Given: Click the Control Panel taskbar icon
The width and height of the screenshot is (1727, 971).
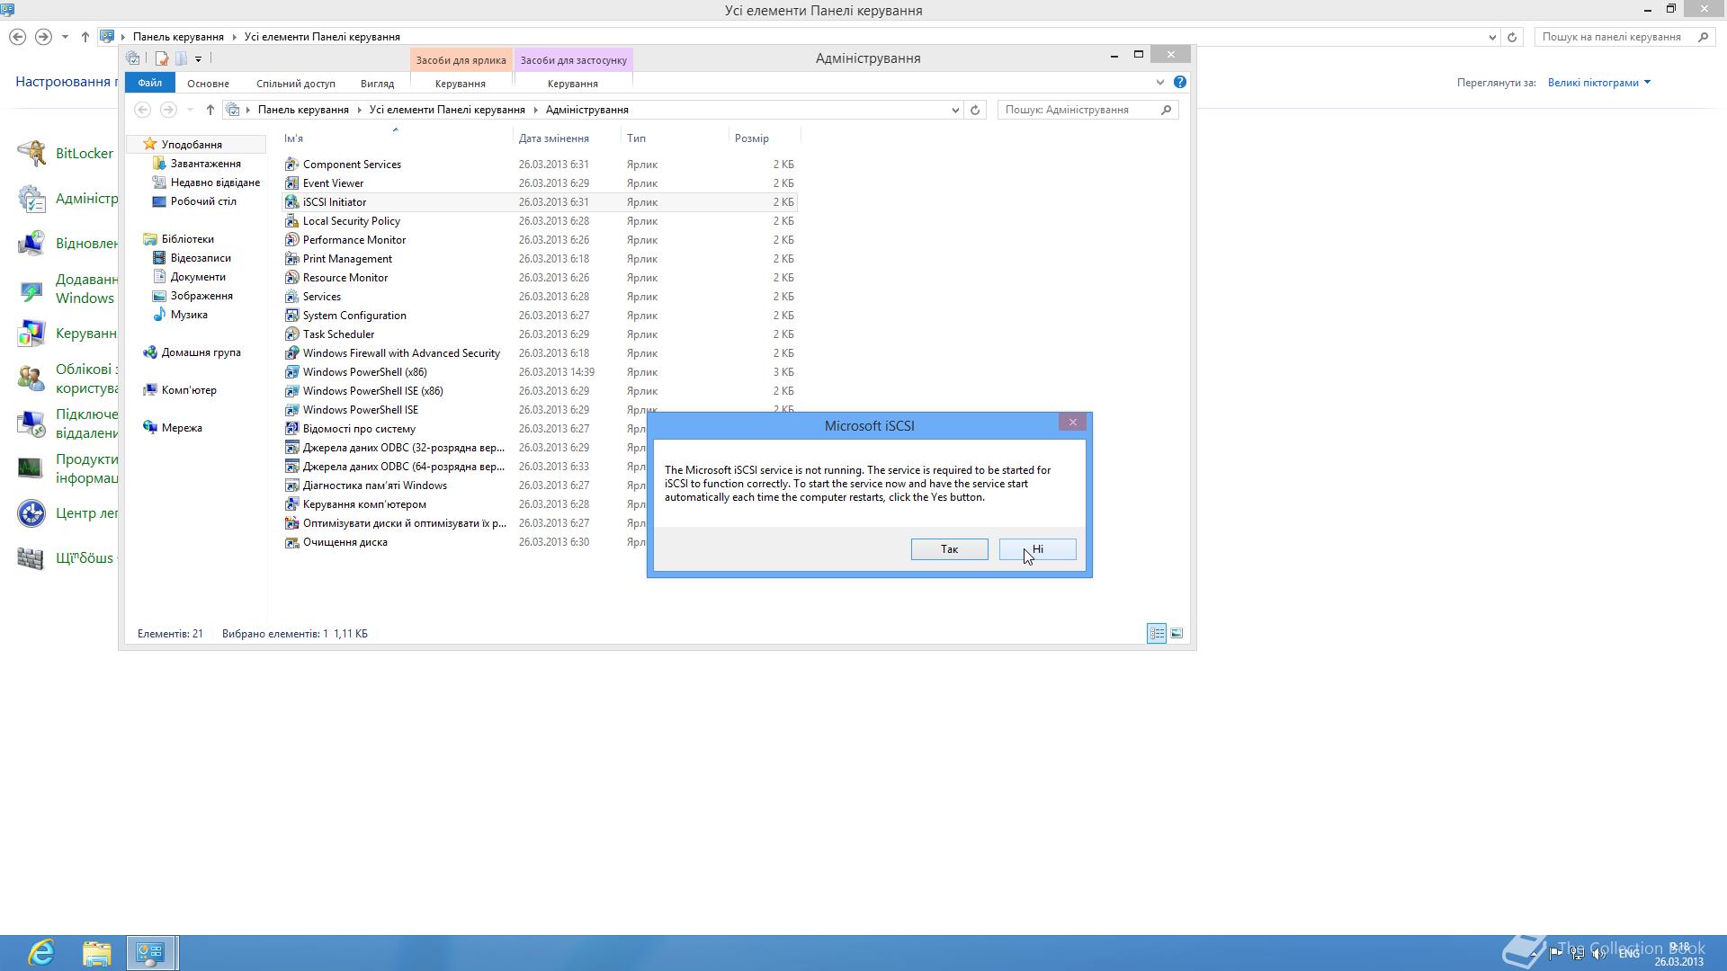Looking at the screenshot, I should click(150, 952).
